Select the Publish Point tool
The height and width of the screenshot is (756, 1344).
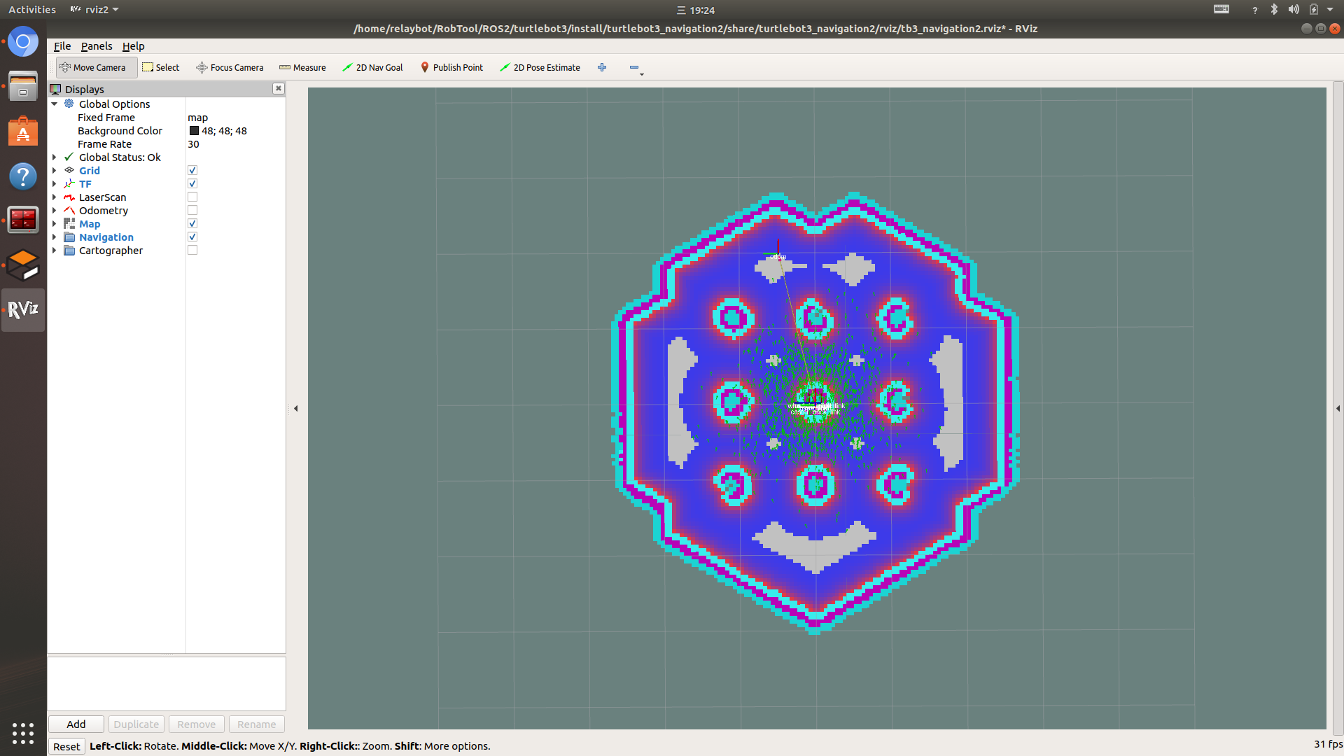[451, 67]
